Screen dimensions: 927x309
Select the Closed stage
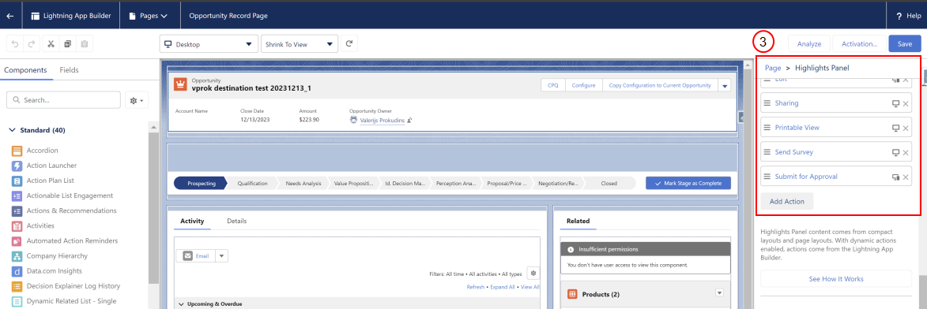click(609, 184)
